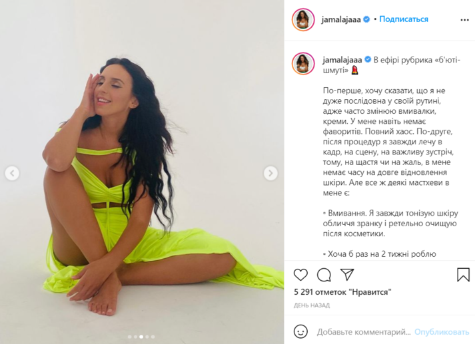
Task: Click the emoji smiley picker icon
Action: point(300,331)
